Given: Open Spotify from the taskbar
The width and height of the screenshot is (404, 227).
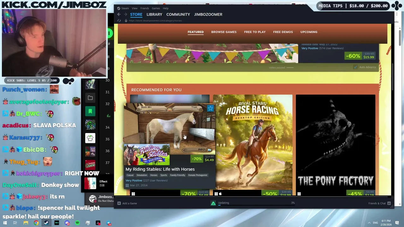Looking at the screenshot, I should coord(77,223).
